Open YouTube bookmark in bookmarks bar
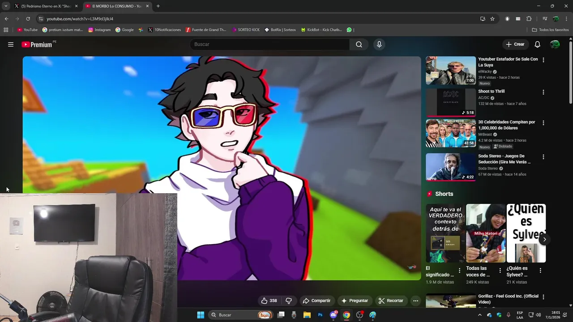The image size is (573, 322). pos(27,30)
